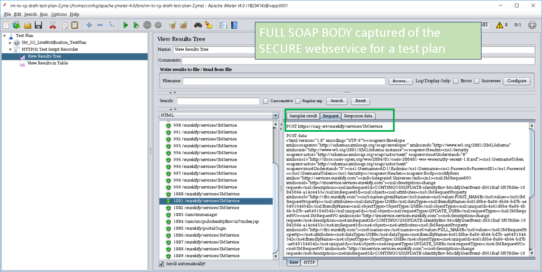Image resolution: width=542 pixels, height=272 pixels.
Task: Select the View Results in Table listener
Action: [47, 63]
